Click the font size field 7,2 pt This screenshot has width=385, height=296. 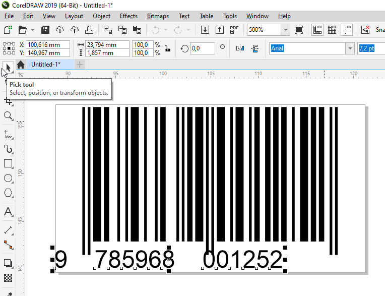tap(371, 48)
